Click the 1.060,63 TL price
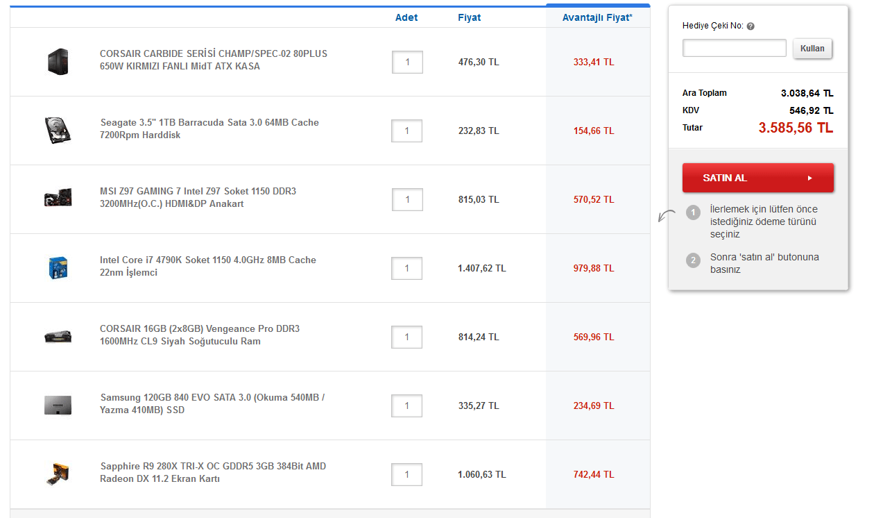The image size is (892, 518). click(x=482, y=474)
